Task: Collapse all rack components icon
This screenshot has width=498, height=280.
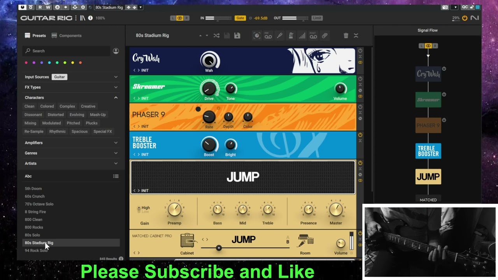Action: (356, 35)
